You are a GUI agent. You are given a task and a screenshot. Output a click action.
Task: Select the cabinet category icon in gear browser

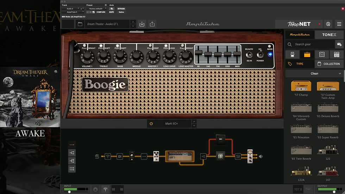322,54
